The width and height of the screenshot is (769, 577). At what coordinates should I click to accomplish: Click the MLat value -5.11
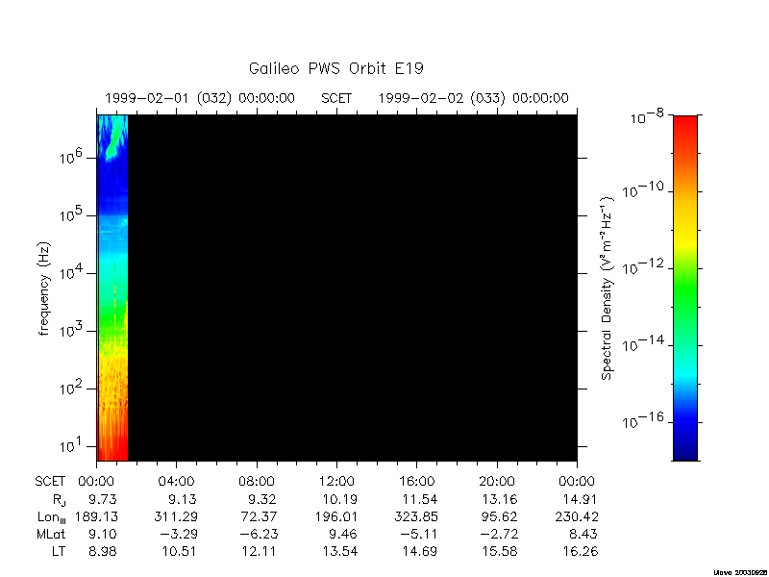tap(419, 534)
